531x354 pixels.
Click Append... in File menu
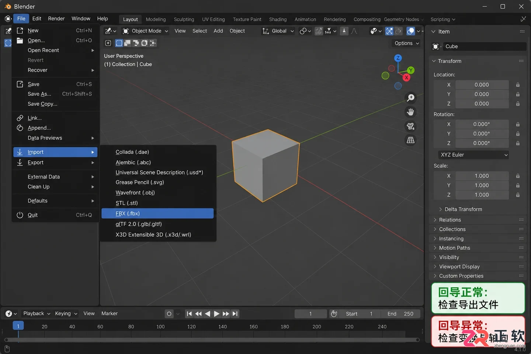[x=55, y=128]
